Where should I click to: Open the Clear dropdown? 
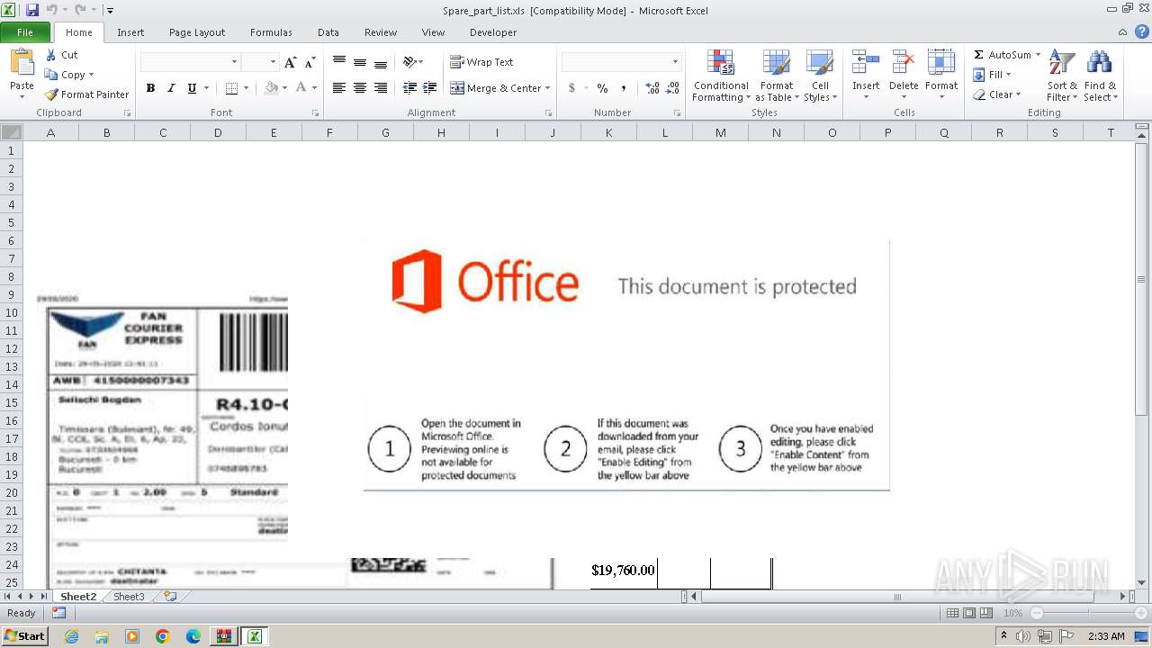coord(996,94)
